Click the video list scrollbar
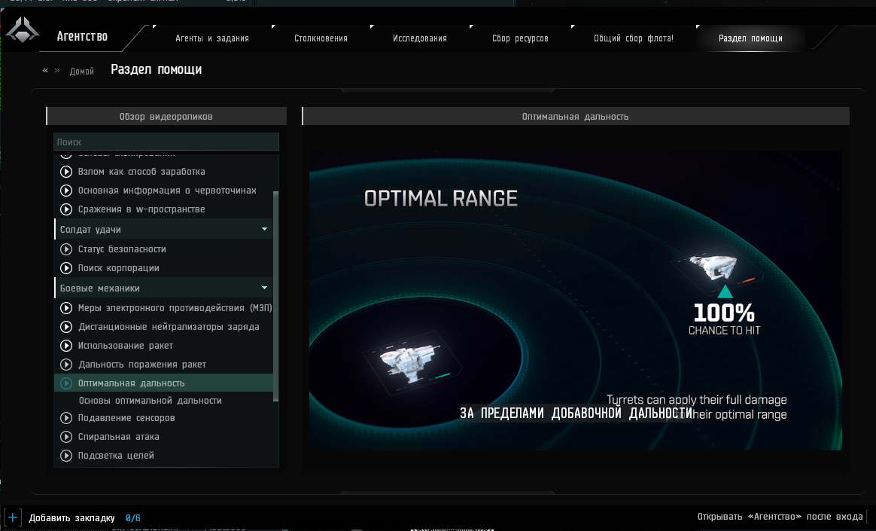This screenshot has width=876, height=531. pos(275,296)
